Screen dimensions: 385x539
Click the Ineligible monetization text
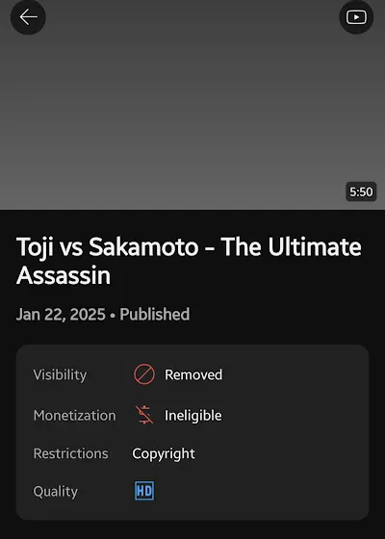193,416
